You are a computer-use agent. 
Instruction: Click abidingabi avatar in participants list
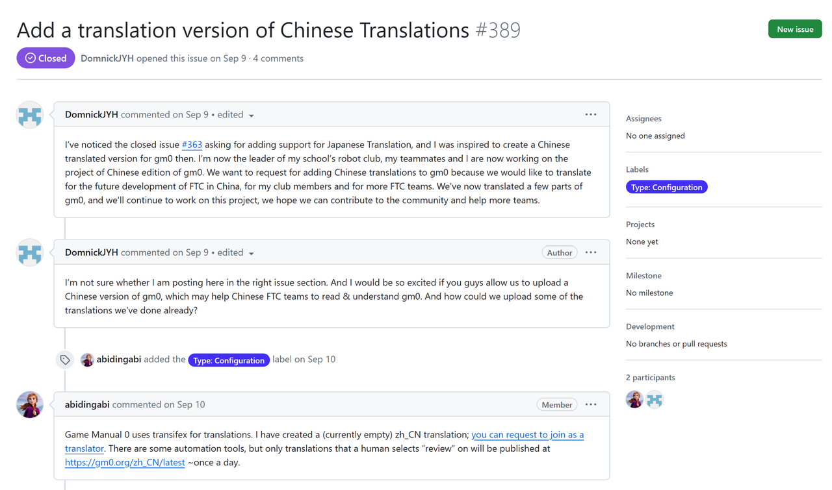pos(634,400)
